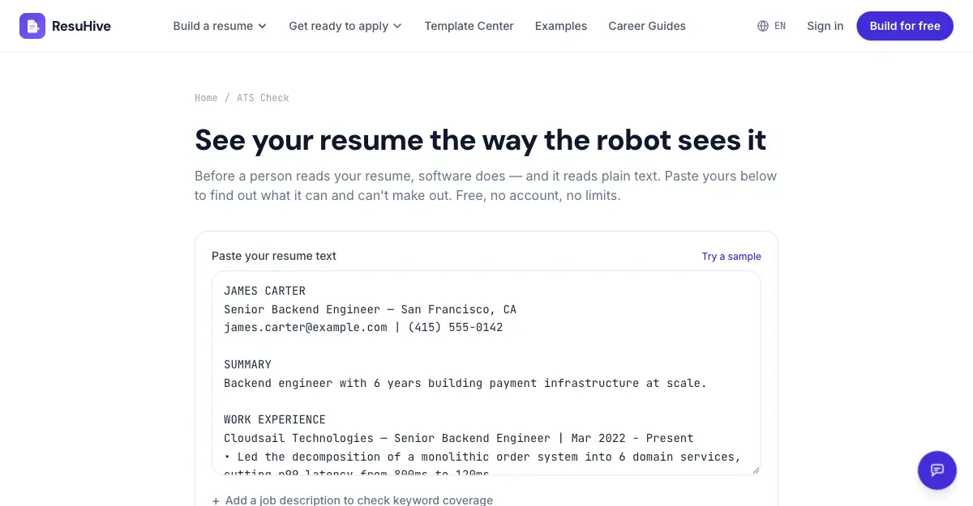Click the WORK EXPERIENCE heading text
973x506 pixels.
click(275, 419)
